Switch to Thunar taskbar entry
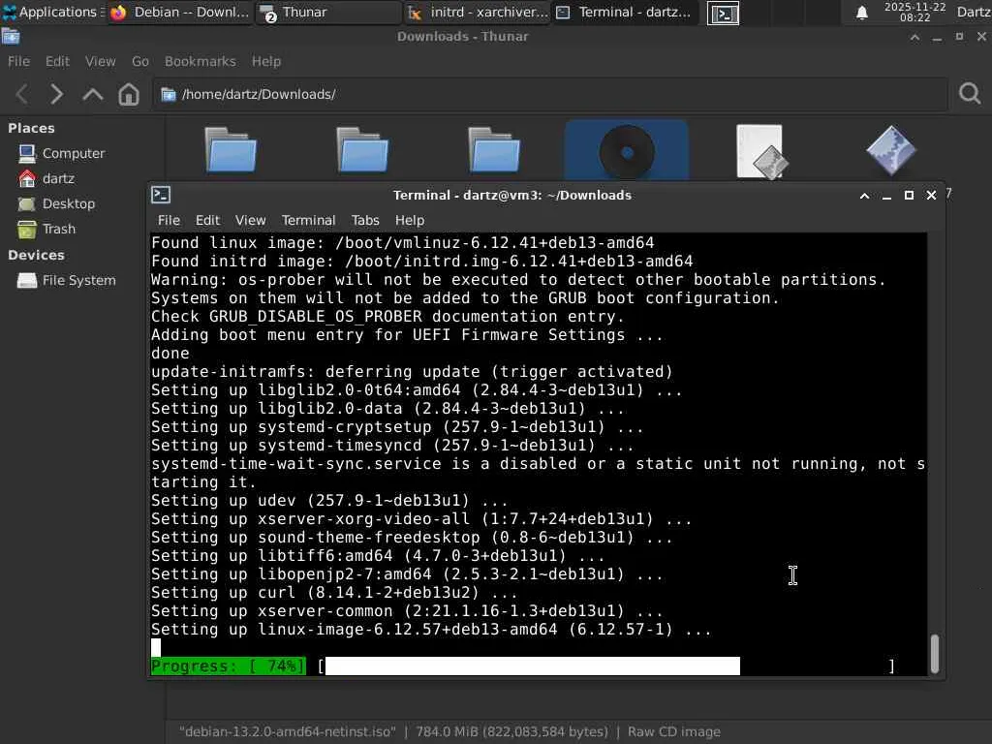Screen dimensions: 992x744 point(327,12)
